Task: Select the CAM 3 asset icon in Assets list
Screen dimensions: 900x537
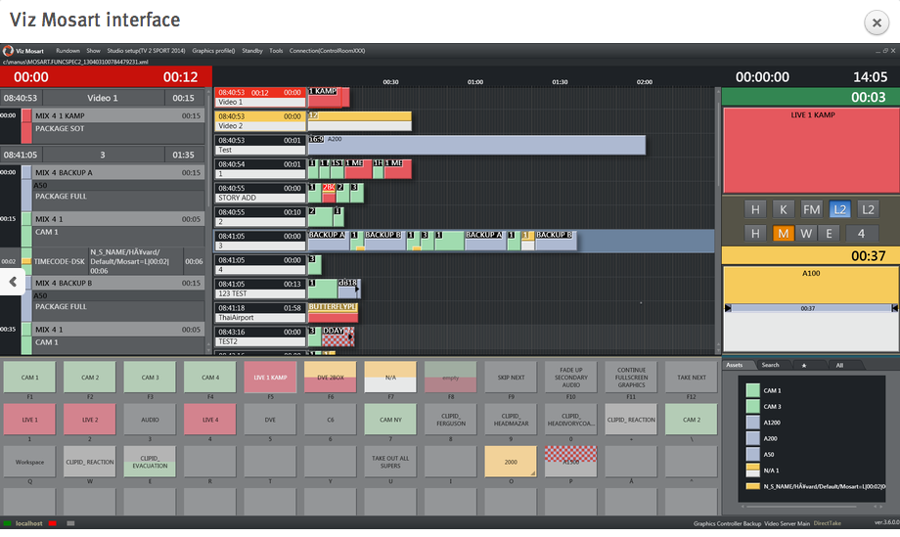Action: [752, 406]
